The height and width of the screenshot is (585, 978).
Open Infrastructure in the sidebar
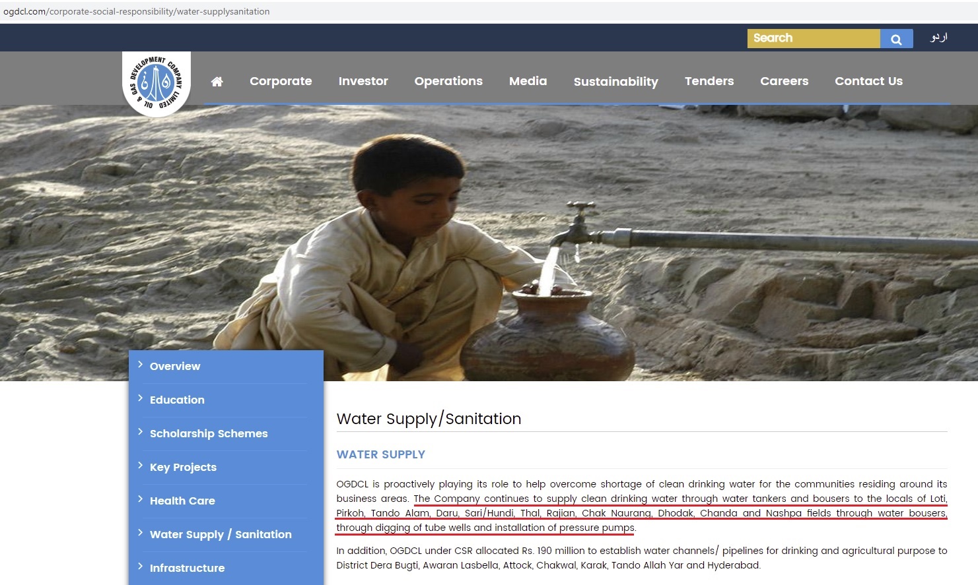[x=187, y=568]
